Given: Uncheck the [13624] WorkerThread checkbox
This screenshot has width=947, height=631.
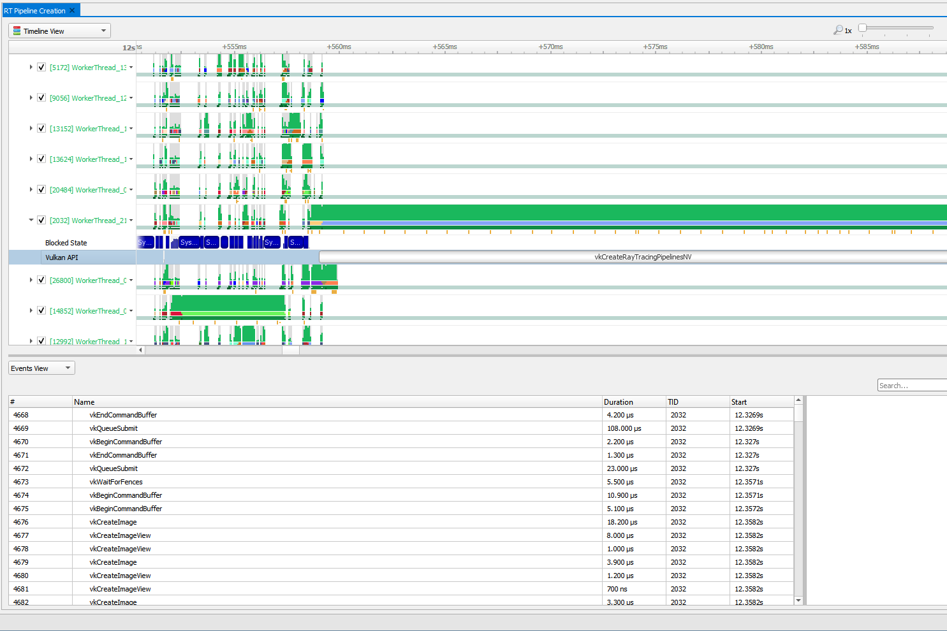Looking at the screenshot, I should click(x=41, y=159).
